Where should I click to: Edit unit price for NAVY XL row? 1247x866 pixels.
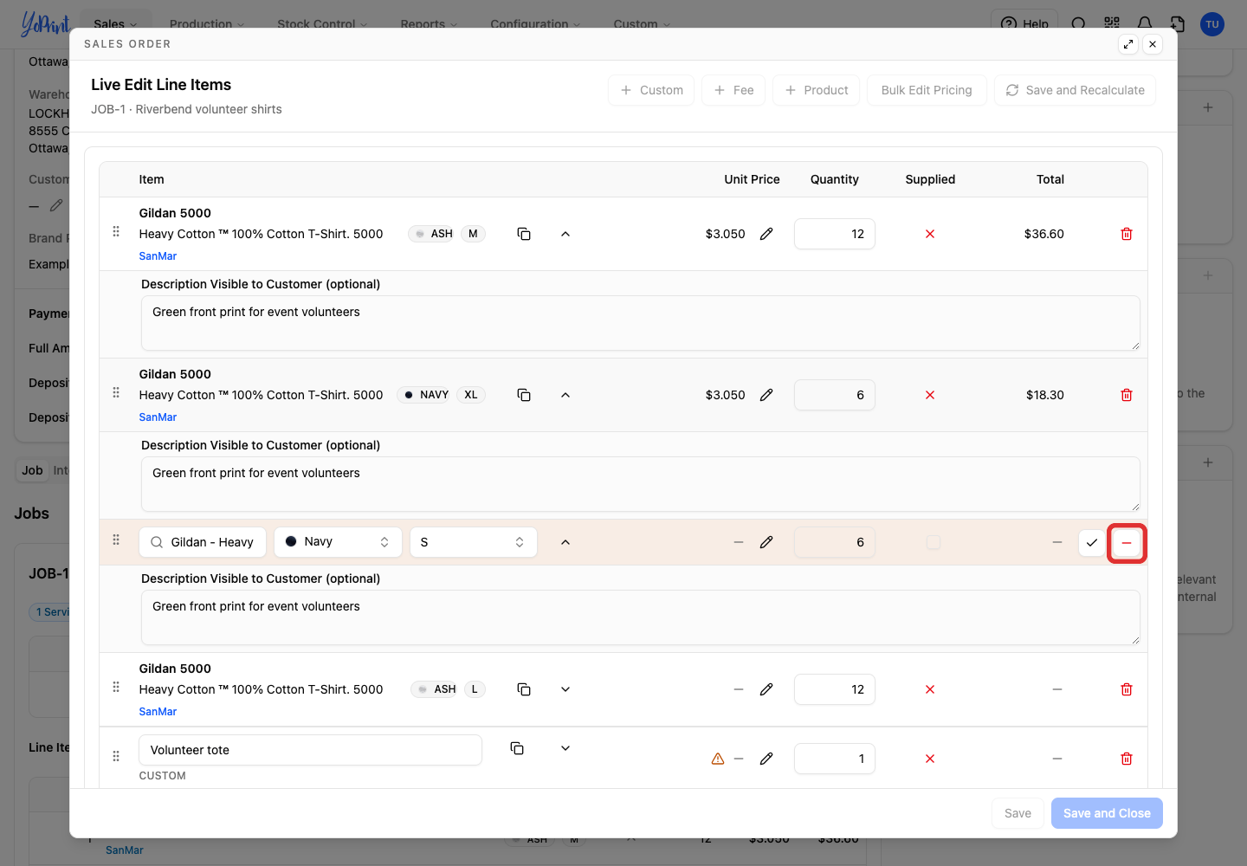pyautogui.click(x=766, y=395)
